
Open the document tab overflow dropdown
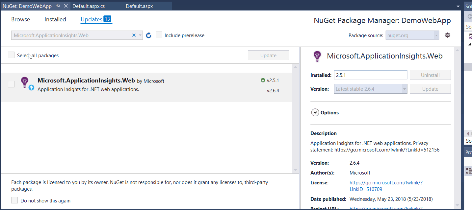(x=458, y=6)
